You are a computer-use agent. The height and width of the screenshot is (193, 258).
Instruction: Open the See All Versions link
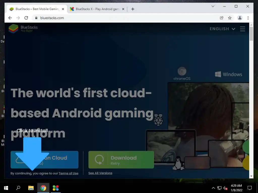coord(100,173)
